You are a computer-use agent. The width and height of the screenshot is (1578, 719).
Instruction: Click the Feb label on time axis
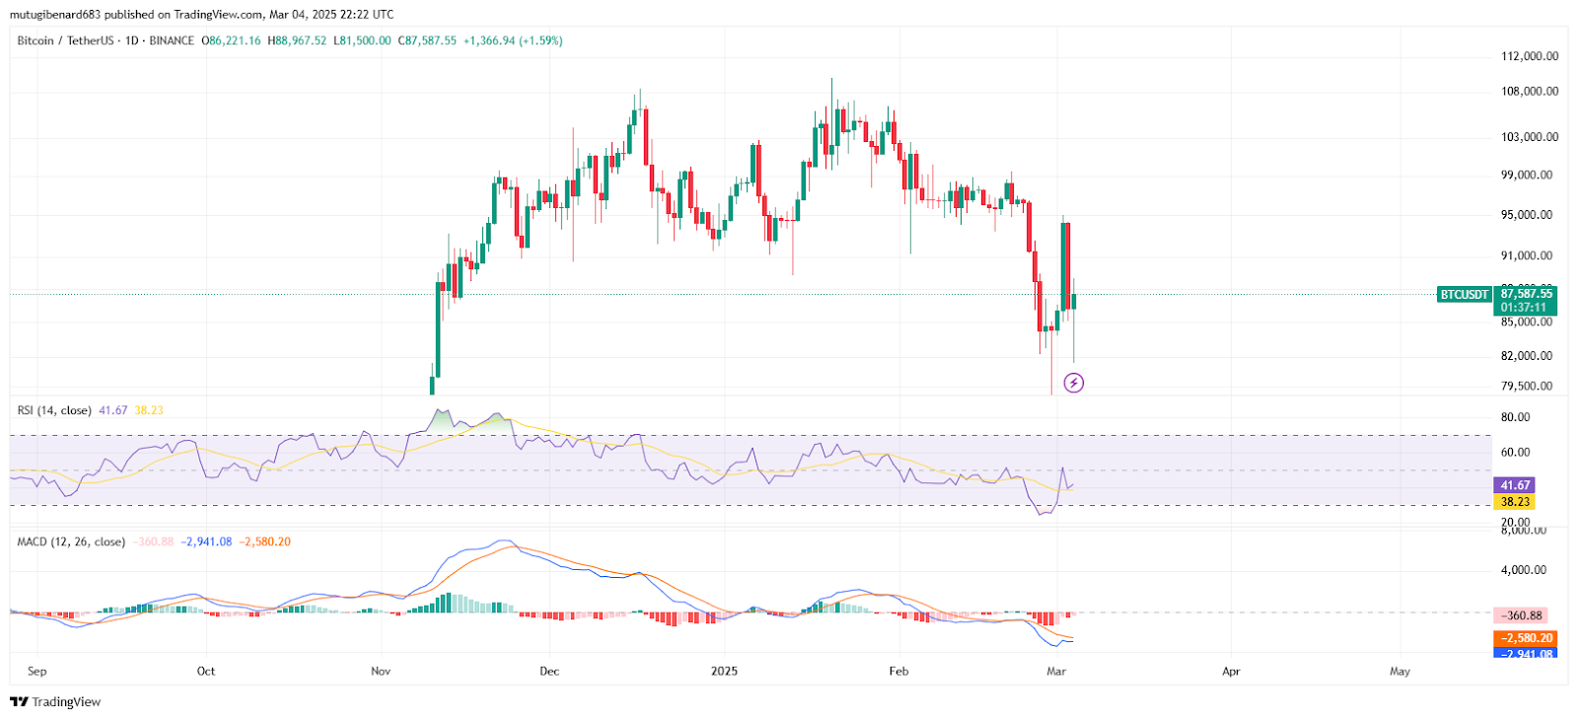pyautogui.click(x=898, y=672)
